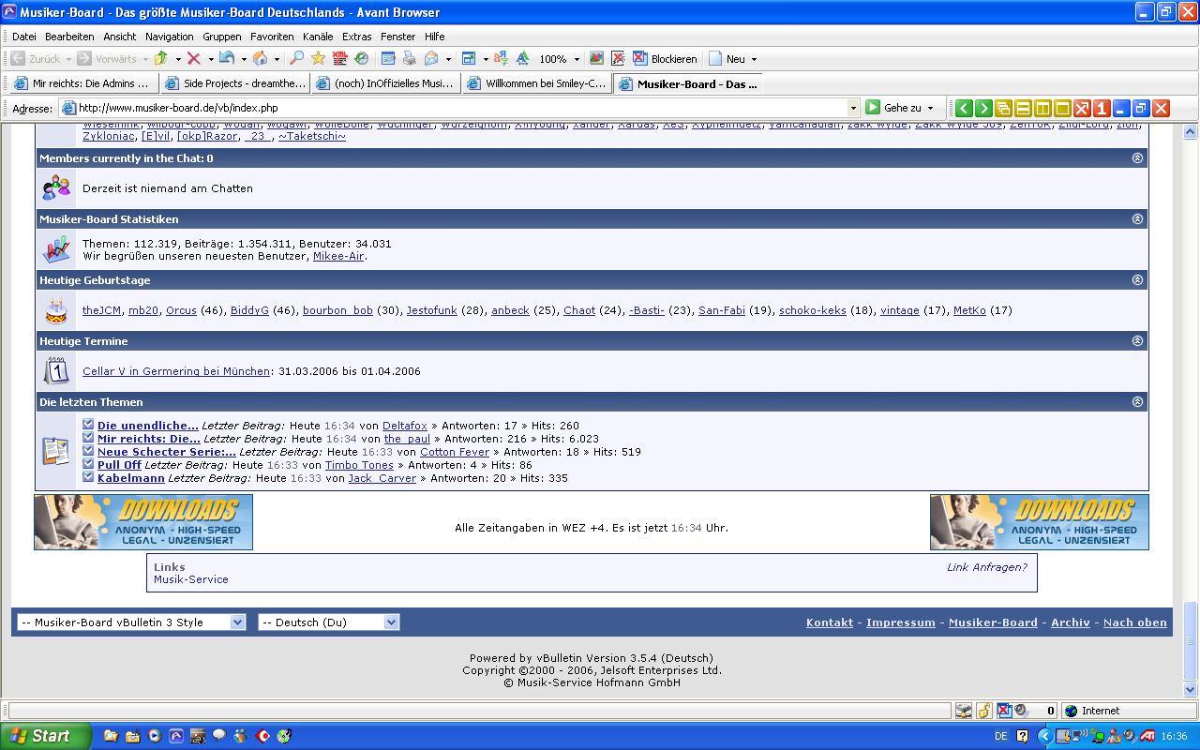
Task: Click the right Downloads banner ad
Action: click(x=1040, y=522)
